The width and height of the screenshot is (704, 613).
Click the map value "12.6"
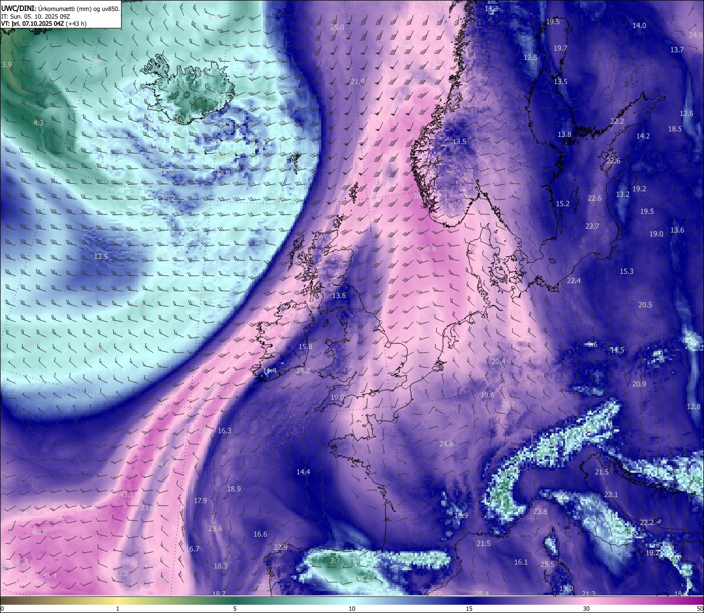686,114
